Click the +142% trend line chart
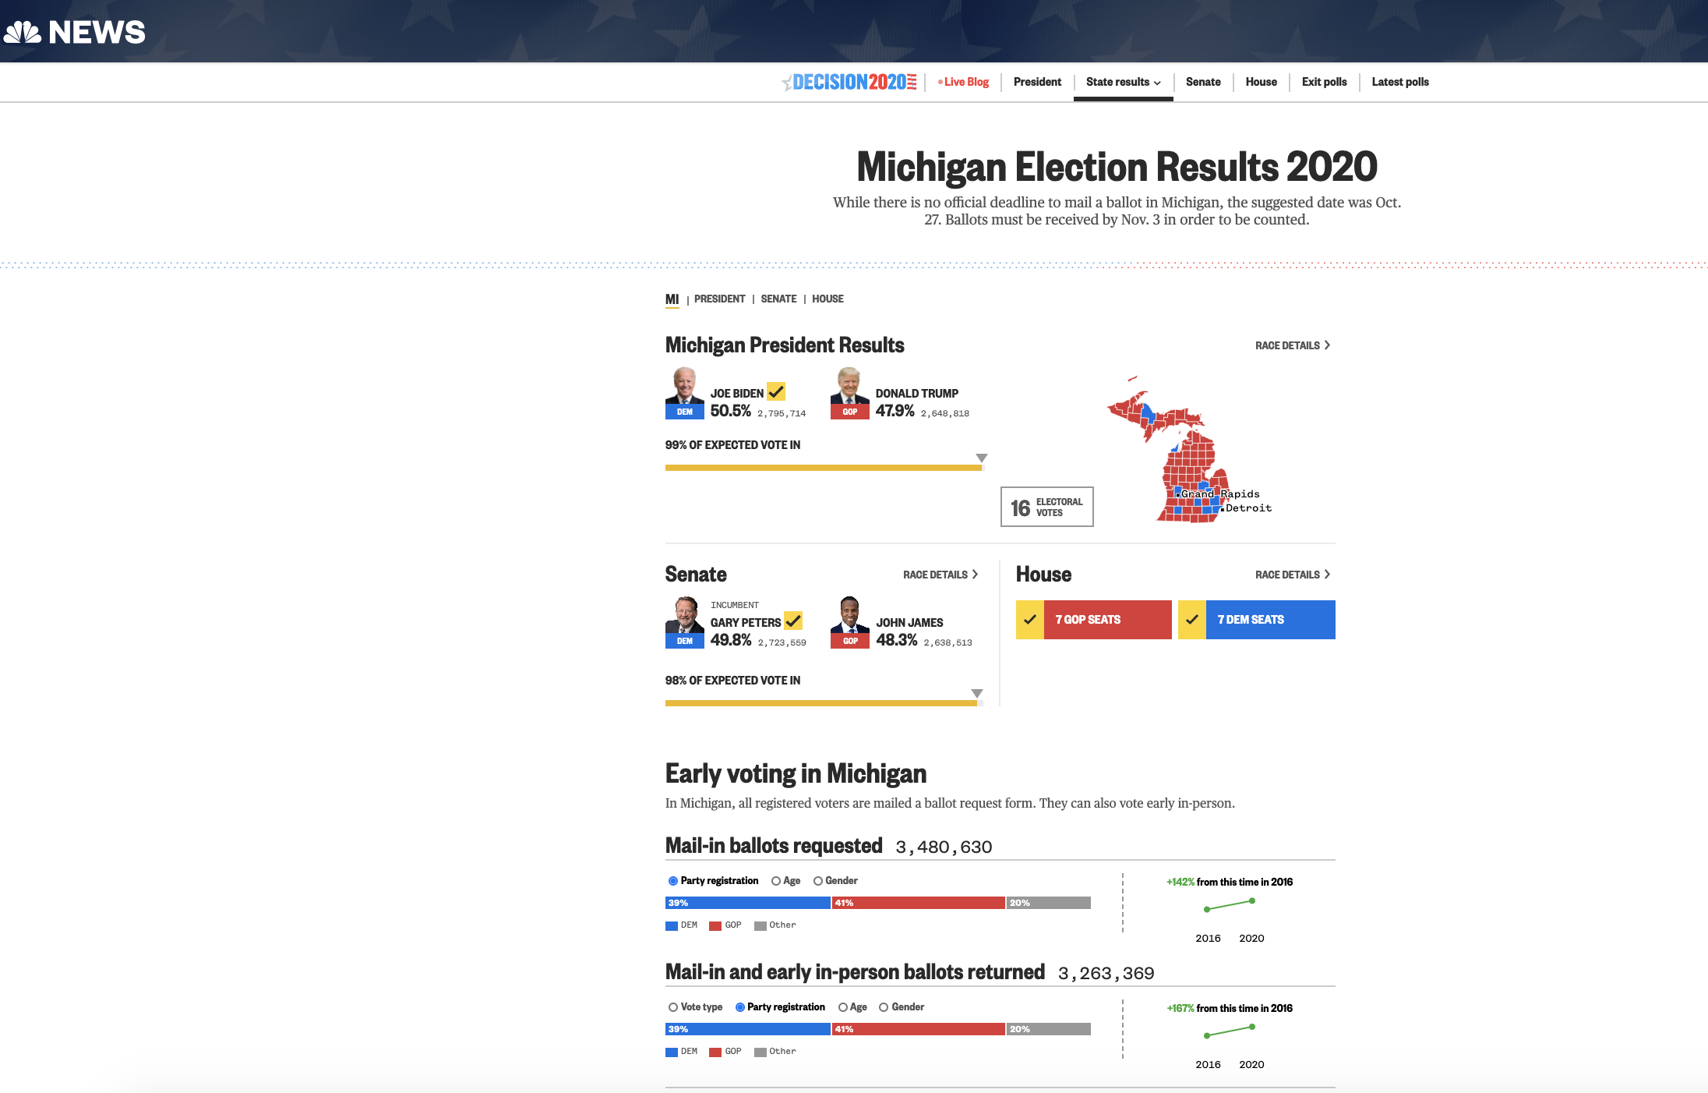1708x1093 pixels. coord(1230,905)
